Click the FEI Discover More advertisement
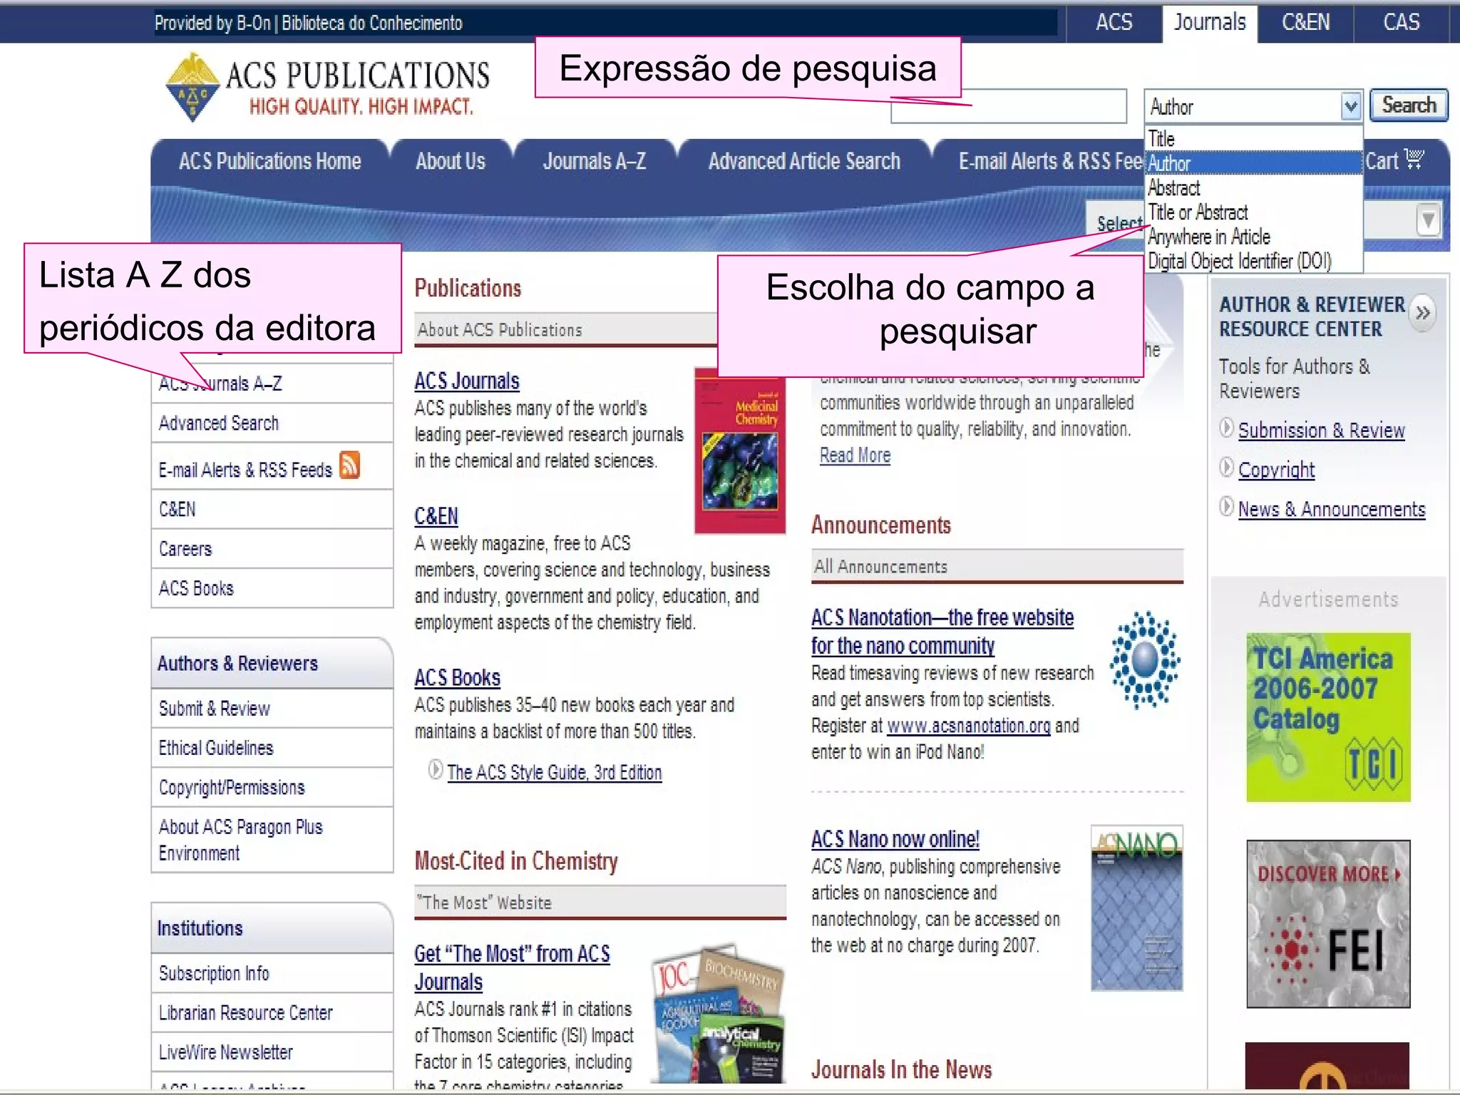1460x1095 pixels. (1328, 924)
